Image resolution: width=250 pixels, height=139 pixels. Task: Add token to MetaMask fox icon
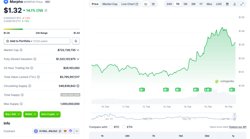65,131
